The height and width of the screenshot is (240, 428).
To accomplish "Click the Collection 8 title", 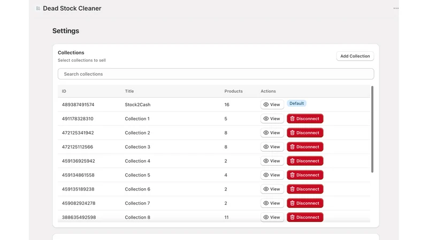I will (x=137, y=217).
